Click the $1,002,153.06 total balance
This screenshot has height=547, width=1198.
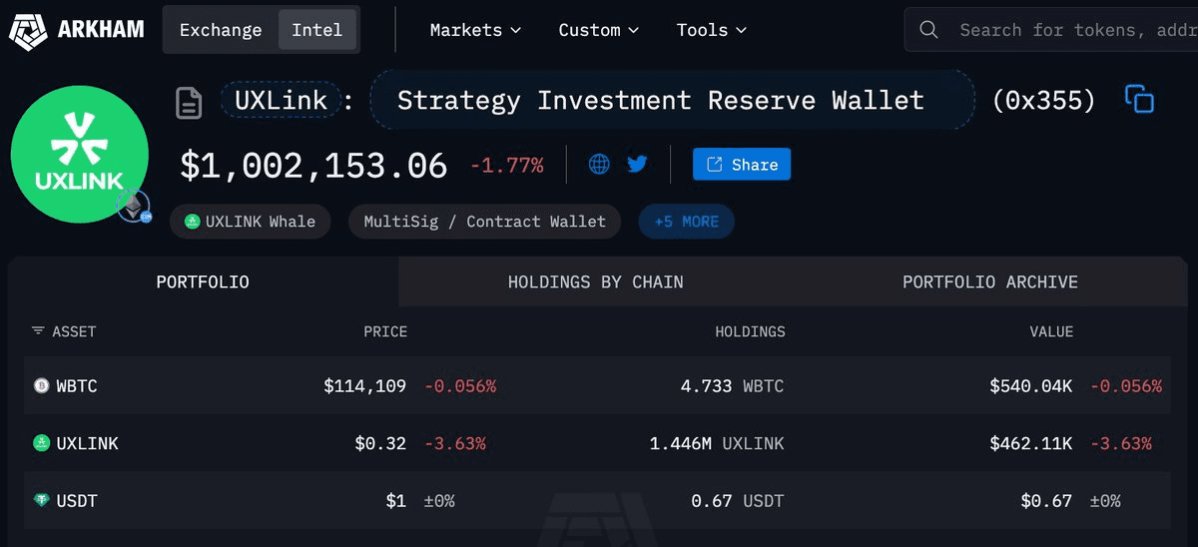coord(313,165)
